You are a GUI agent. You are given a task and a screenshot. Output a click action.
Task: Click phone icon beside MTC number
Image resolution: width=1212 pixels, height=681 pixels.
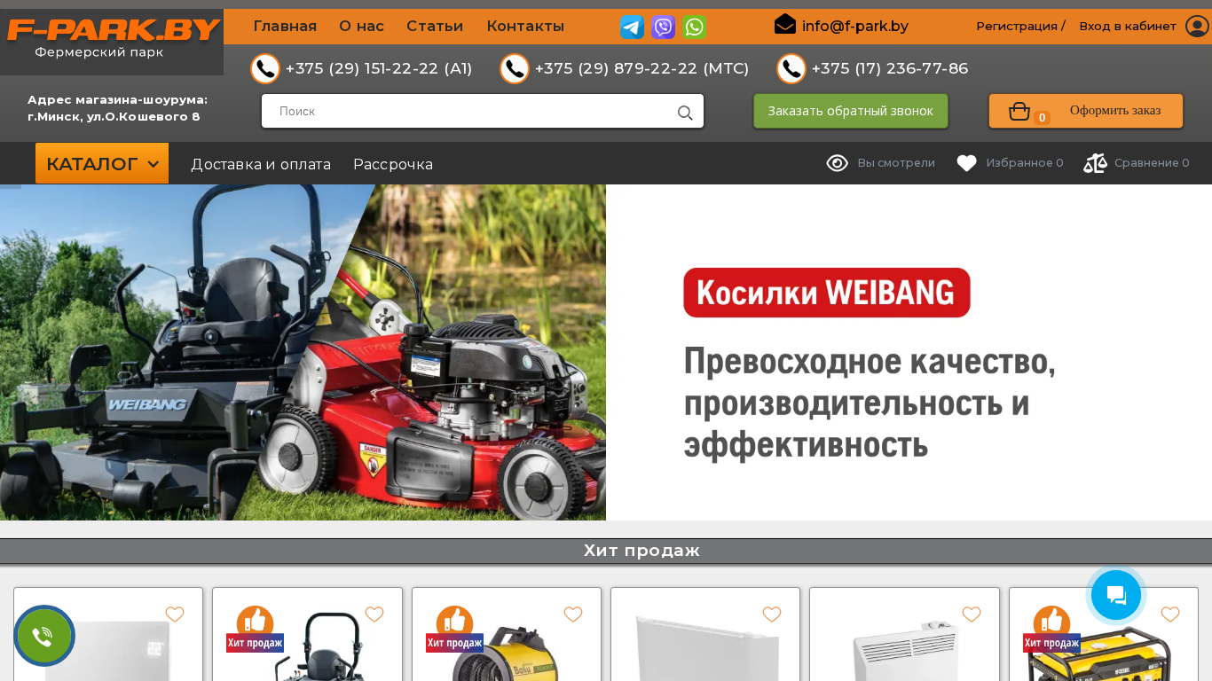[515, 68]
